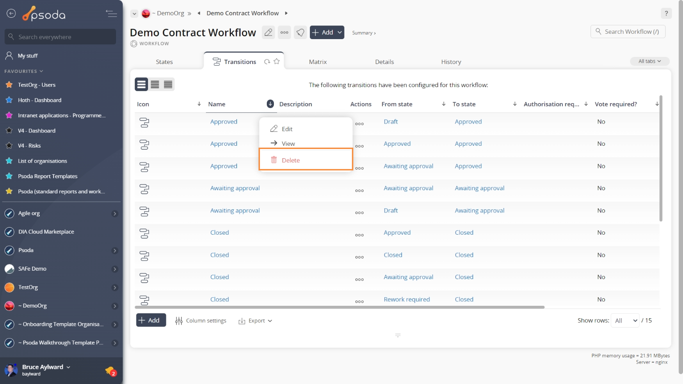
Task: Sort by From state column arrow
Action: 443,104
